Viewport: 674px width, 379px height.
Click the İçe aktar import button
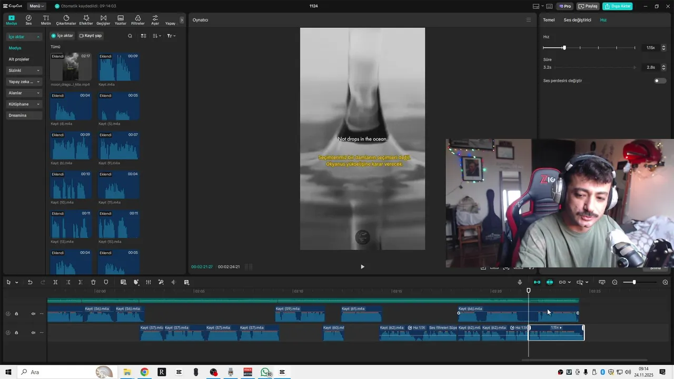[62, 36]
